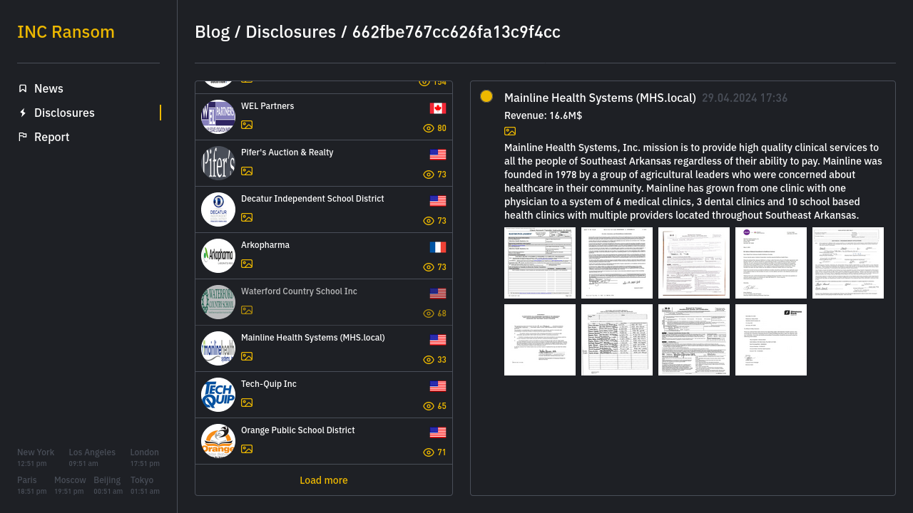Click the Canadian flag next to WEL Partners
Viewport: 913px width, 513px height.
point(438,108)
